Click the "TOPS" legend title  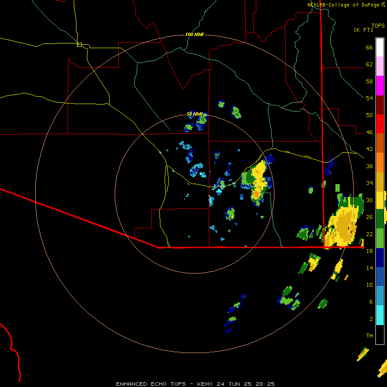[378, 26]
